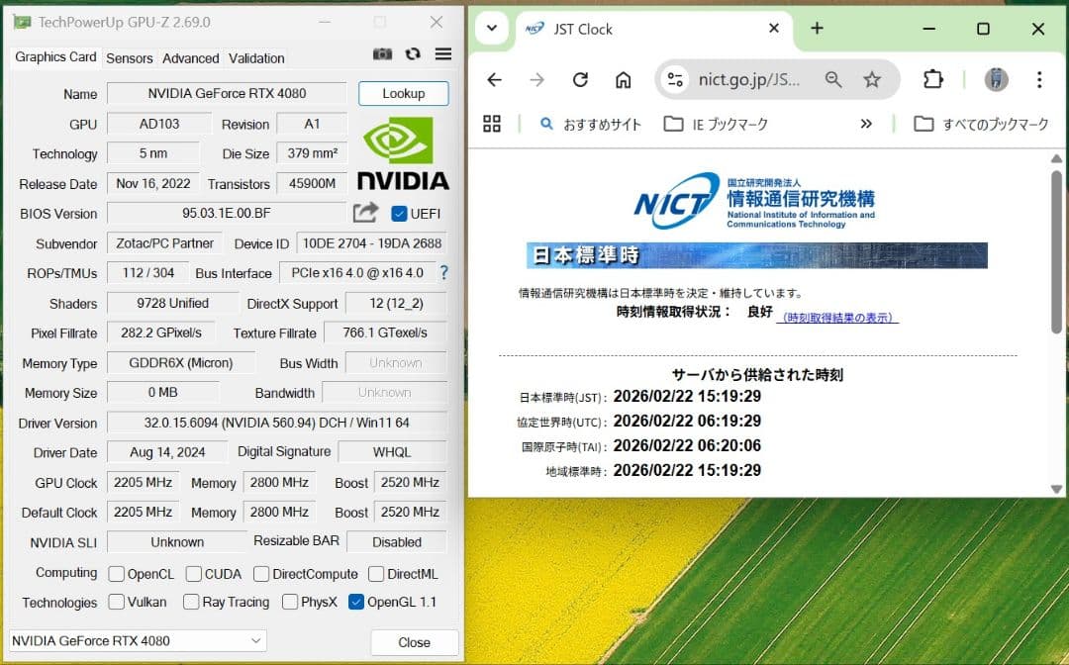Image resolution: width=1069 pixels, height=665 pixels.
Task: Open the GPU-Z hamburger menu
Action: tap(443, 53)
